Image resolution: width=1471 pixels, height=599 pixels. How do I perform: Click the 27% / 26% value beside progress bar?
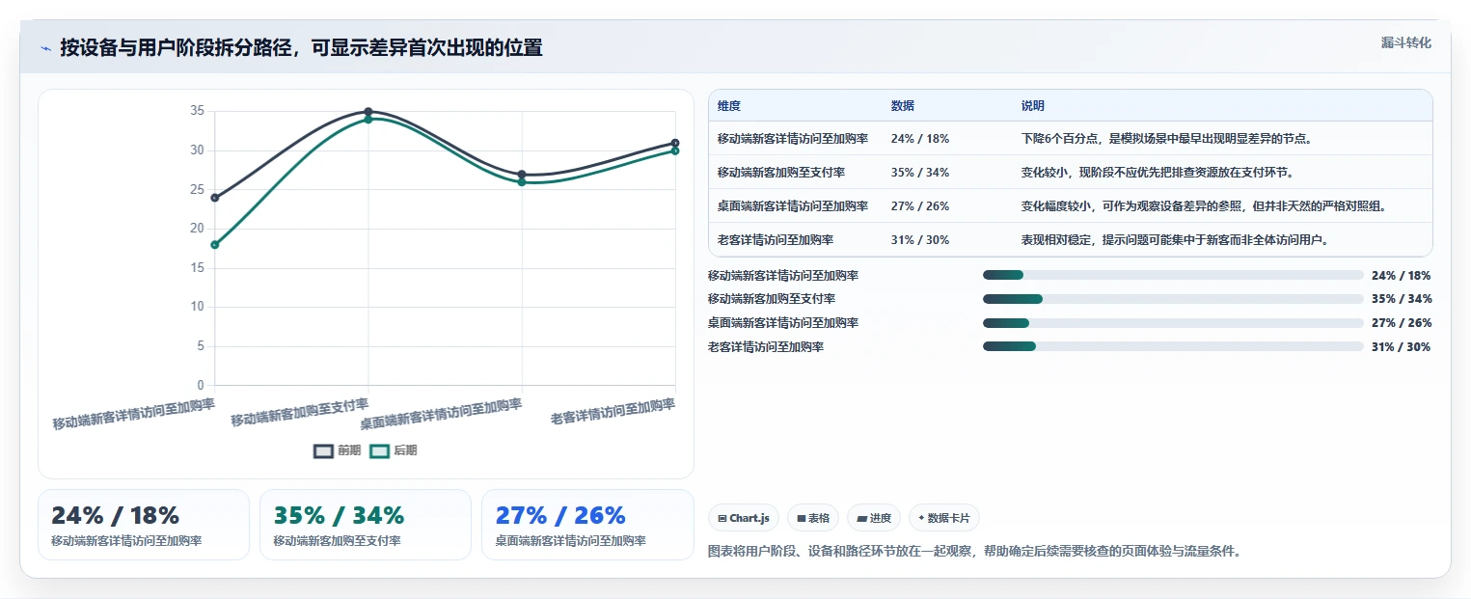pos(1402,323)
